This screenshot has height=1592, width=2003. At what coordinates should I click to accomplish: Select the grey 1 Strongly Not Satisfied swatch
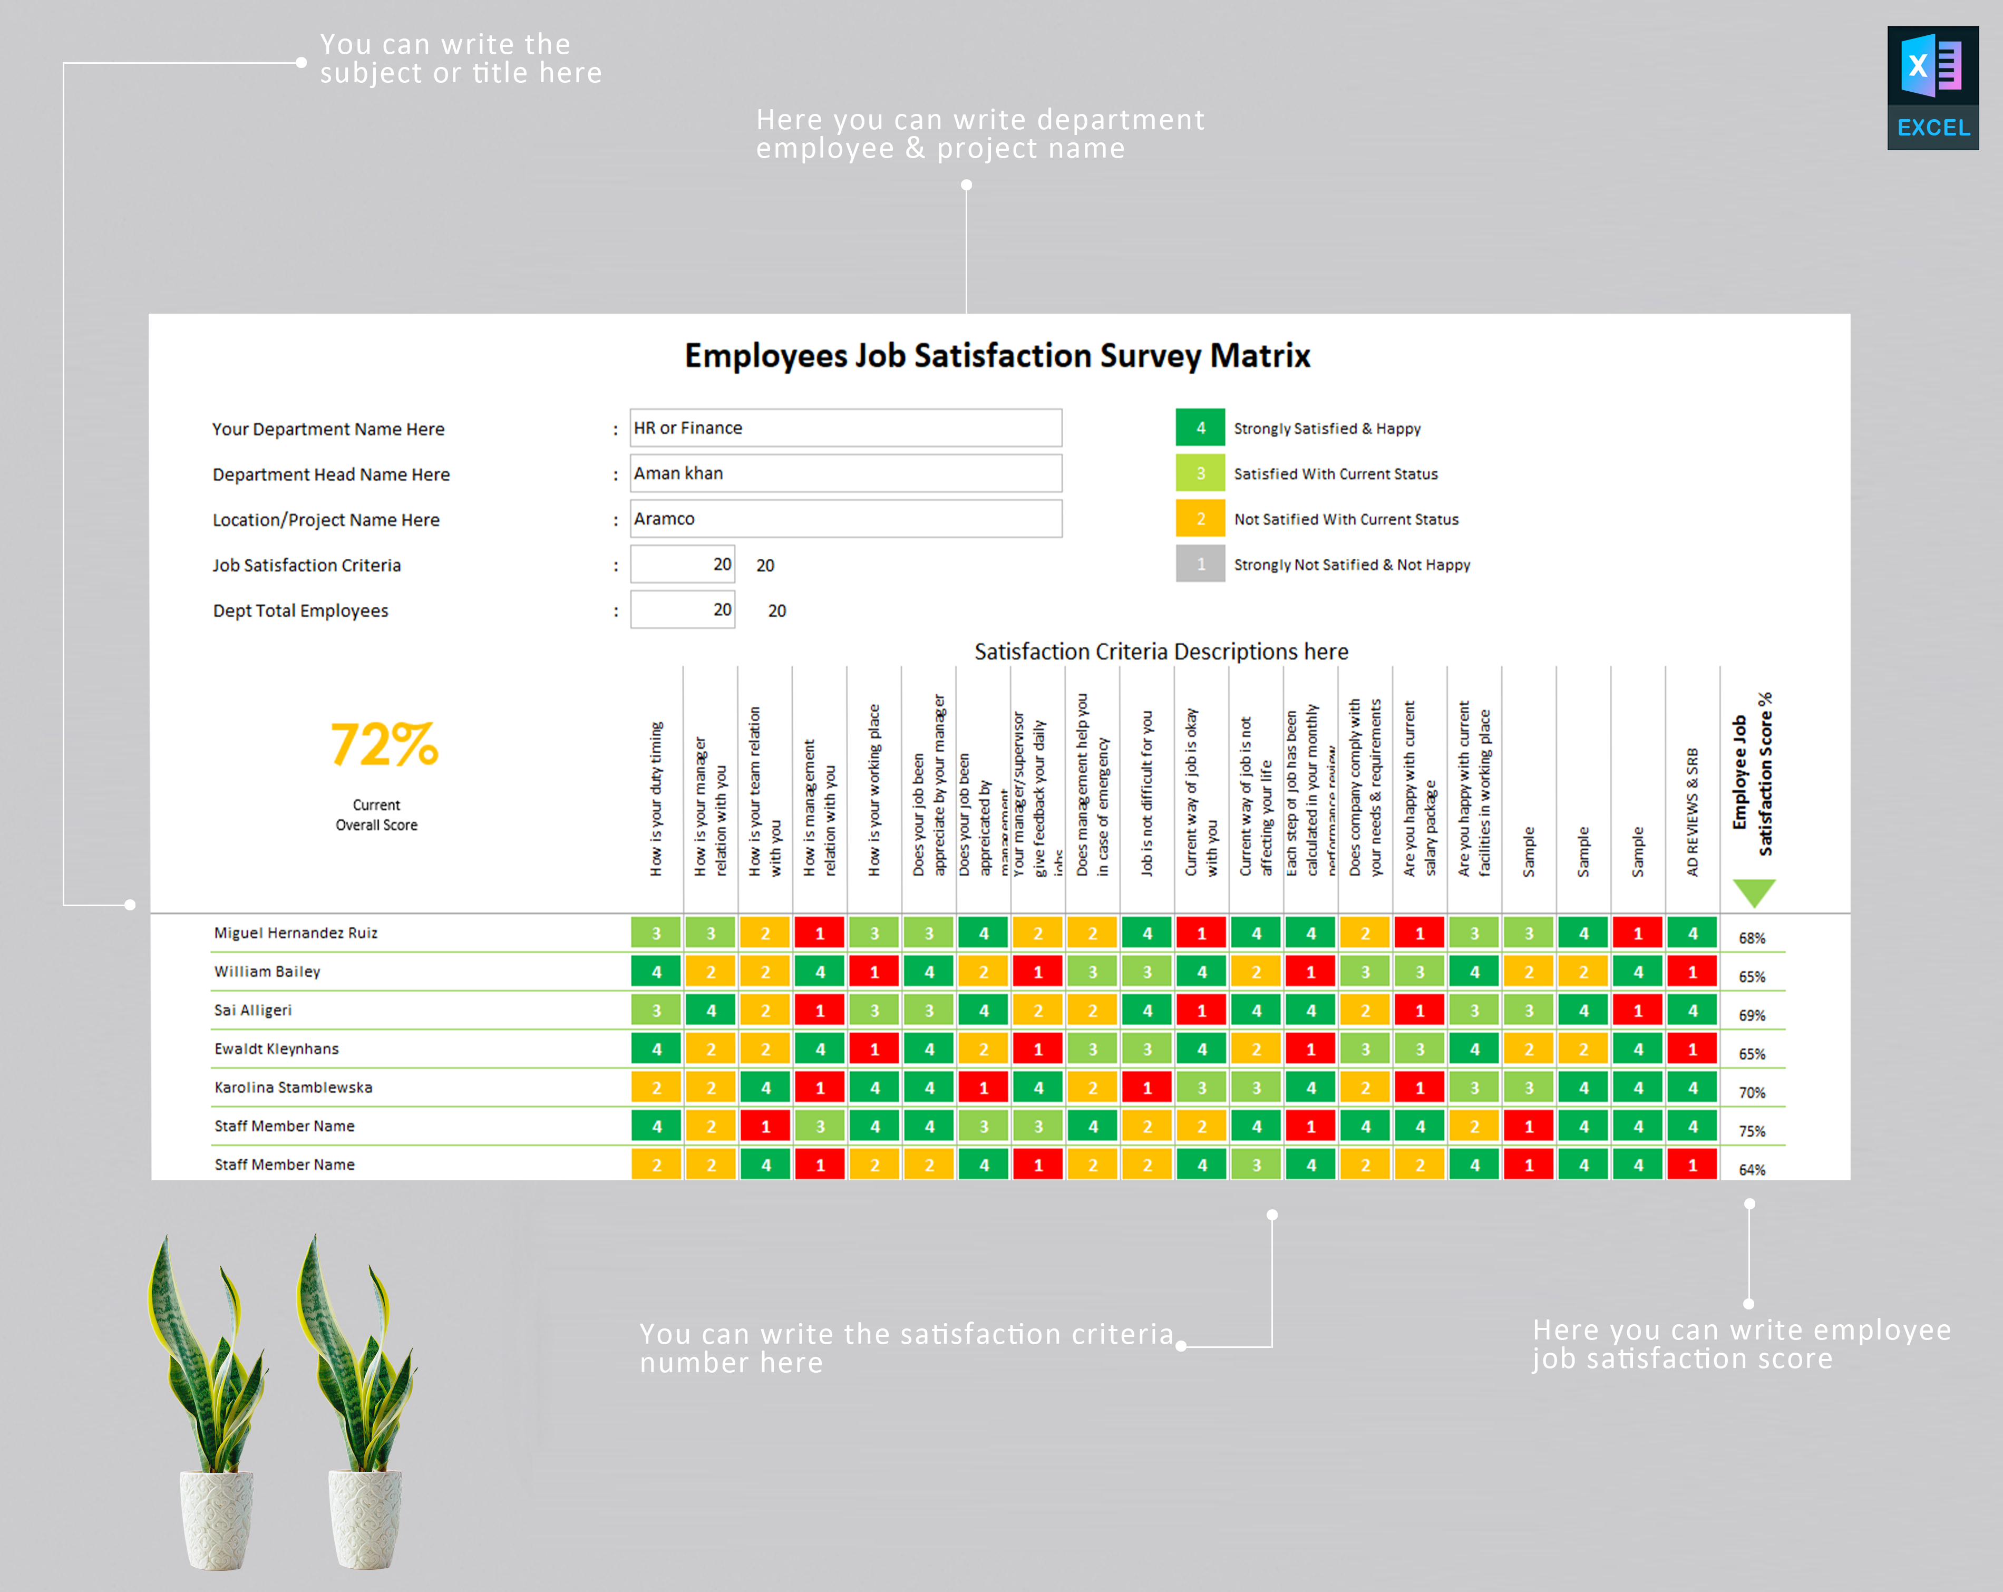[x=1200, y=564]
